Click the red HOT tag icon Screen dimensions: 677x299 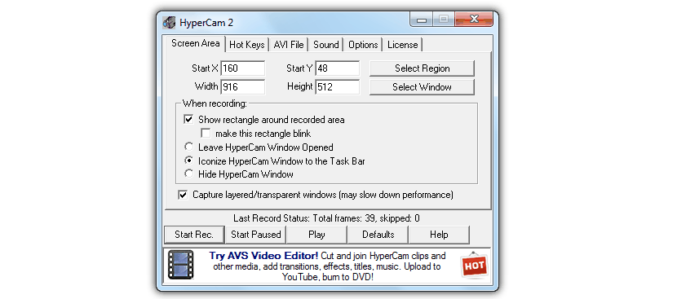[474, 266]
